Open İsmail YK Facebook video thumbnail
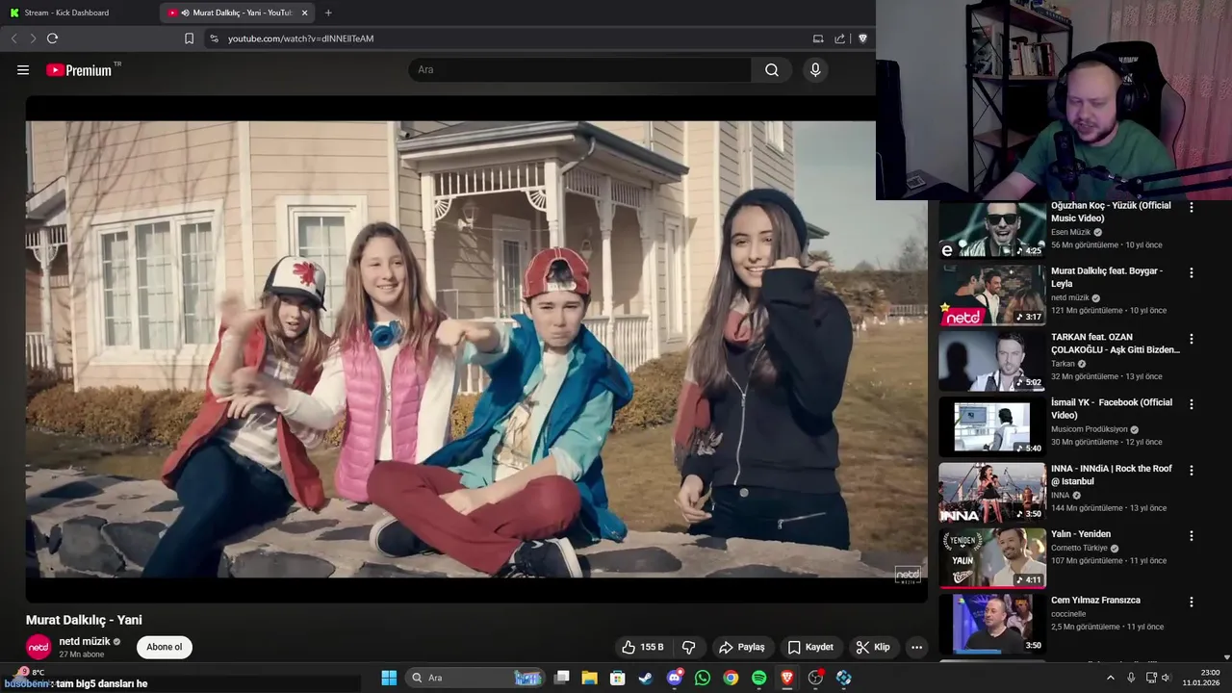1232x693 pixels. 992,426
